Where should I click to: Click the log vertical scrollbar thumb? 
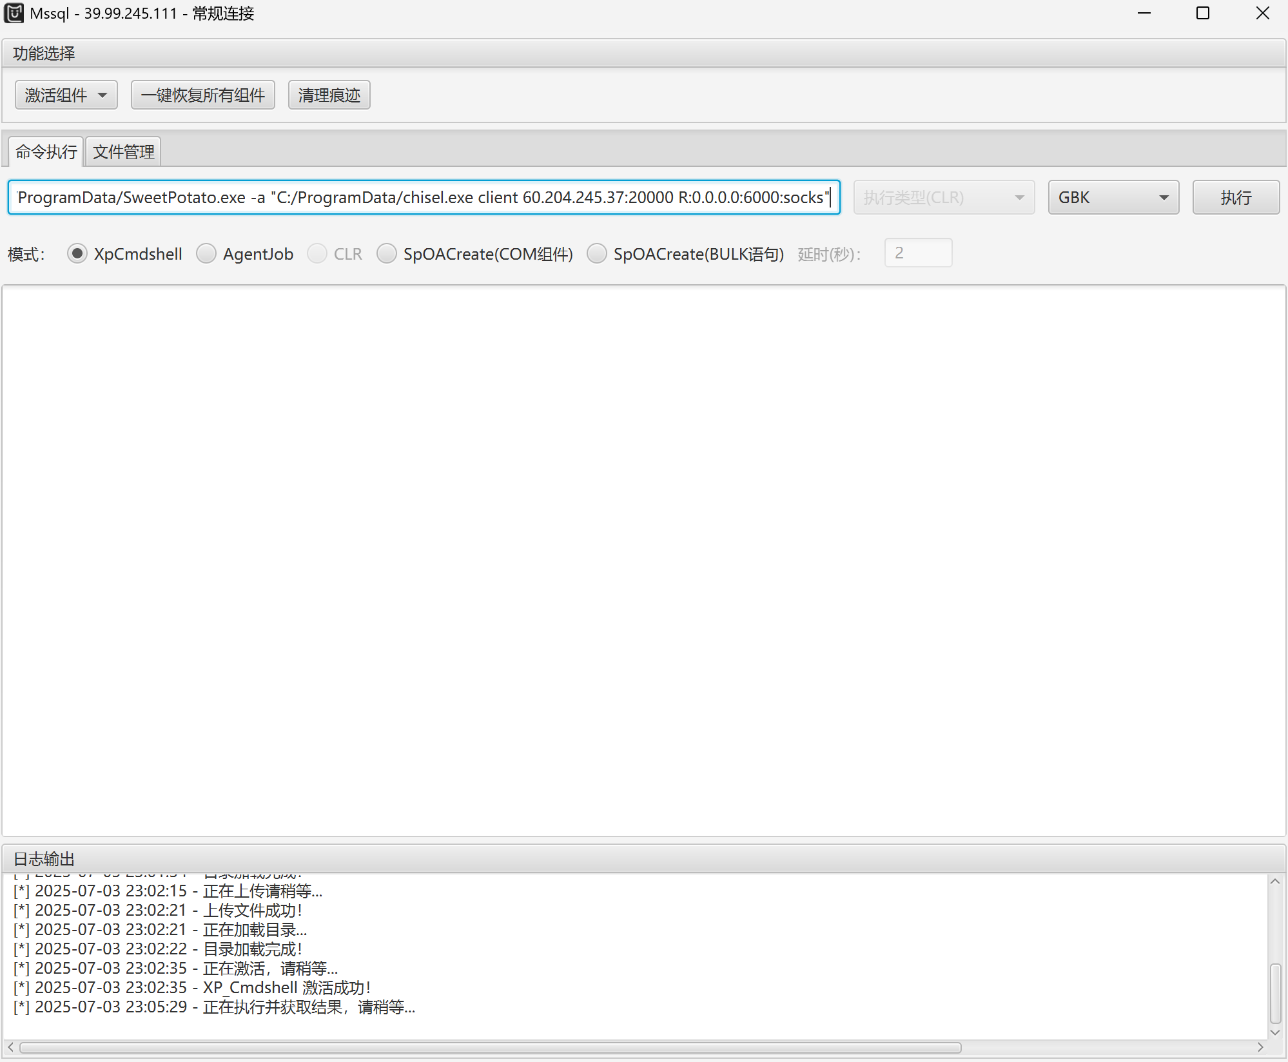pyautogui.click(x=1275, y=993)
